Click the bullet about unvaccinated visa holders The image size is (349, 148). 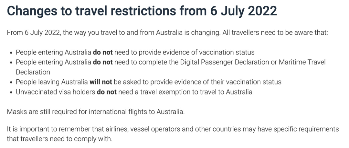[134, 92]
